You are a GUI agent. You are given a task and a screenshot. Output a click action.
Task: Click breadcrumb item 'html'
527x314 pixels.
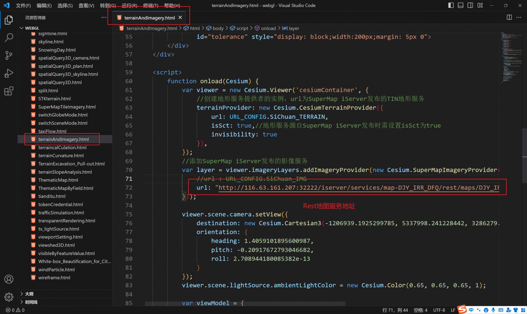coord(191,28)
